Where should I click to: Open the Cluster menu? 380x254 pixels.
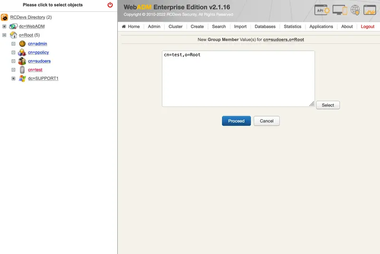point(175,27)
